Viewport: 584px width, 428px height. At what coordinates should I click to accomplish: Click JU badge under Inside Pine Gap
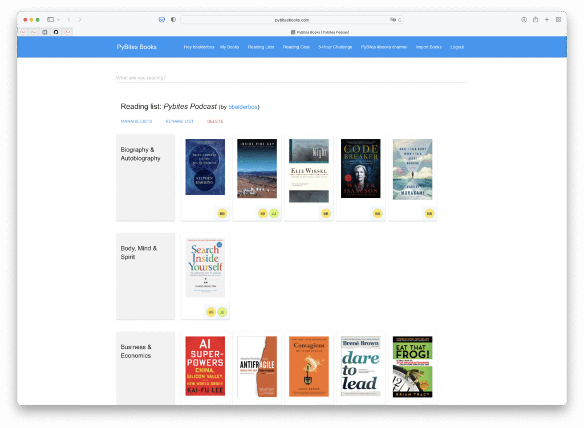click(274, 214)
